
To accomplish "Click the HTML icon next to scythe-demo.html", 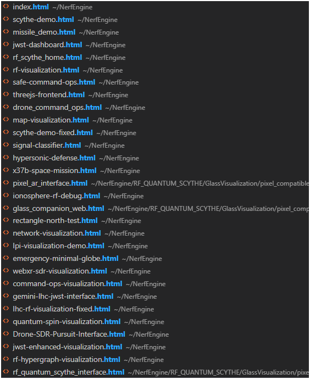I will click(x=6, y=19).
